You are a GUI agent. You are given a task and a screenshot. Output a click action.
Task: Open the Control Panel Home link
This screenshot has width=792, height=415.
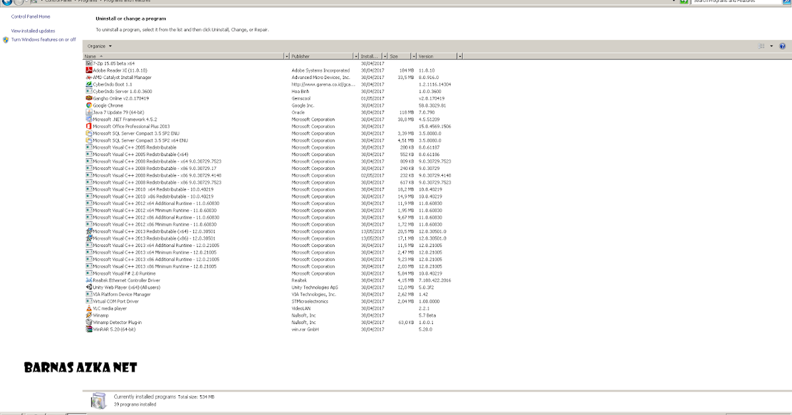tap(30, 16)
